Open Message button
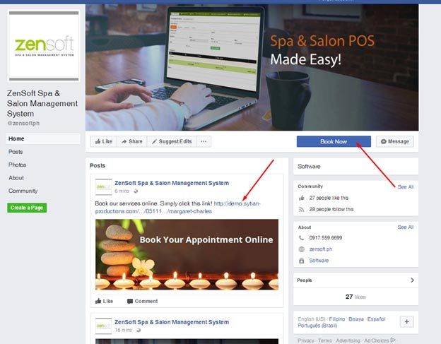This screenshot has width=441, height=344. 395,141
